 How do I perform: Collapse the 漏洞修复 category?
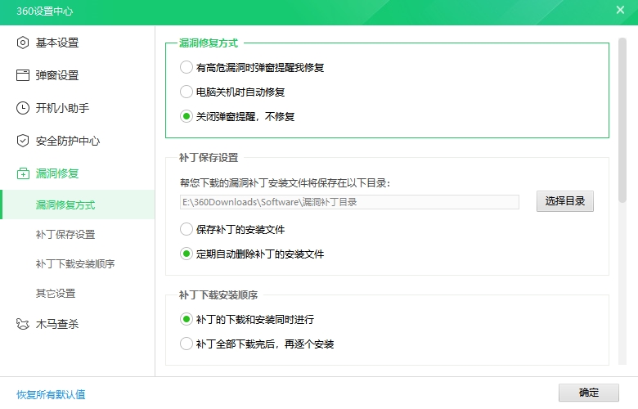(x=57, y=173)
